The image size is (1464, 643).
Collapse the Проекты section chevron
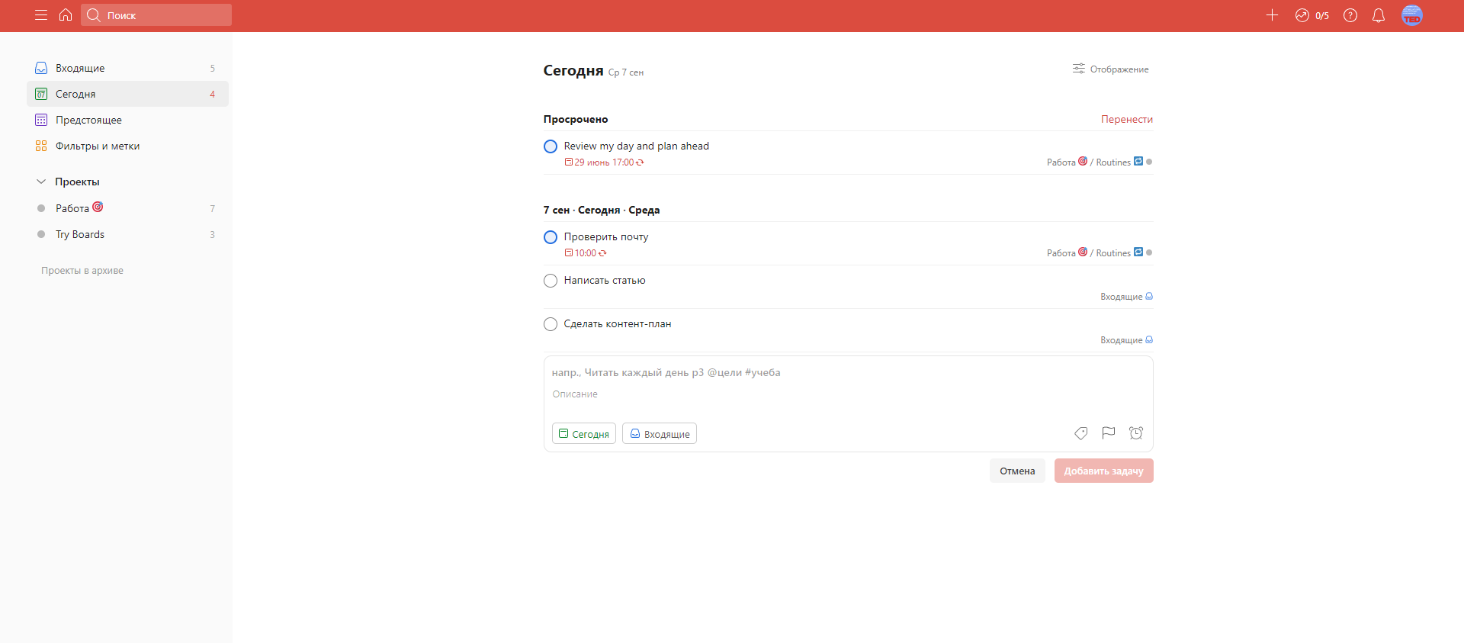click(x=41, y=182)
